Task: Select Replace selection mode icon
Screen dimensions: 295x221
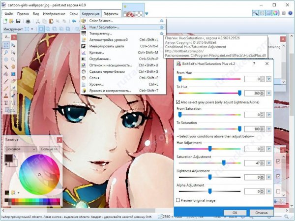Action: click(x=41, y=29)
